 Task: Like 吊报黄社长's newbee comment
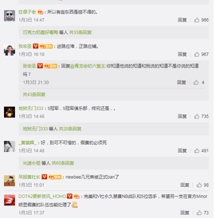[x=199, y=185]
